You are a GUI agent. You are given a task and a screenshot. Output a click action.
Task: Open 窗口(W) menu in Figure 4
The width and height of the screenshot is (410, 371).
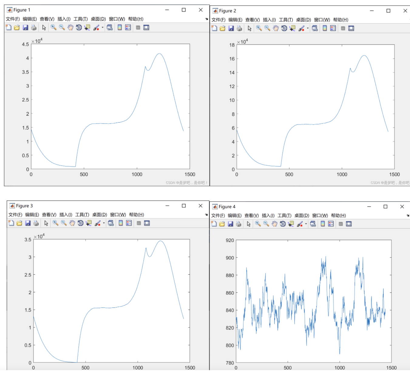tap(320, 215)
